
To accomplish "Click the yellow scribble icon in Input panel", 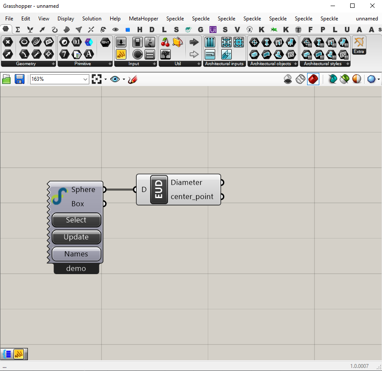I will [x=121, y=54].
